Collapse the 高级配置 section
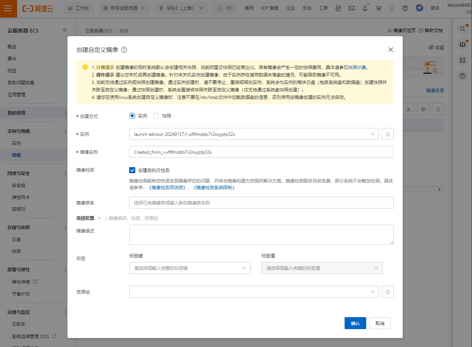Image resolution: width=472 pixels, height=347 pixels. [x=99, y=218]
